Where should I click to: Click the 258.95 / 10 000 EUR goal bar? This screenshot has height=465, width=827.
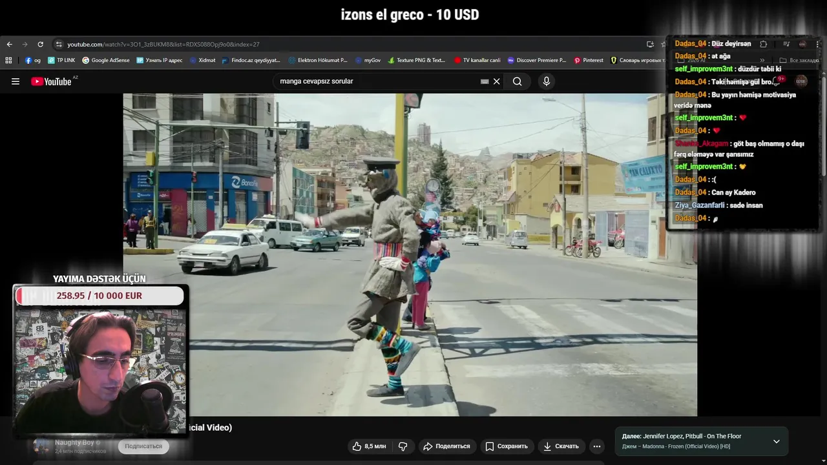[99, 296]
